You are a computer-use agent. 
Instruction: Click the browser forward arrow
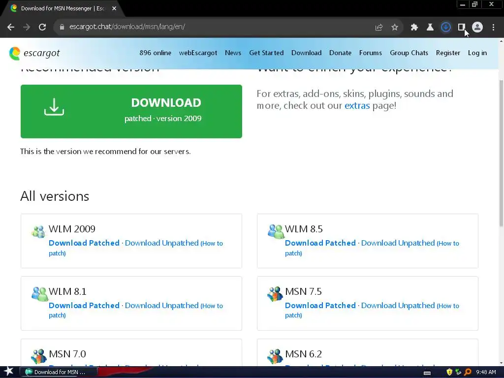point(27,27)
